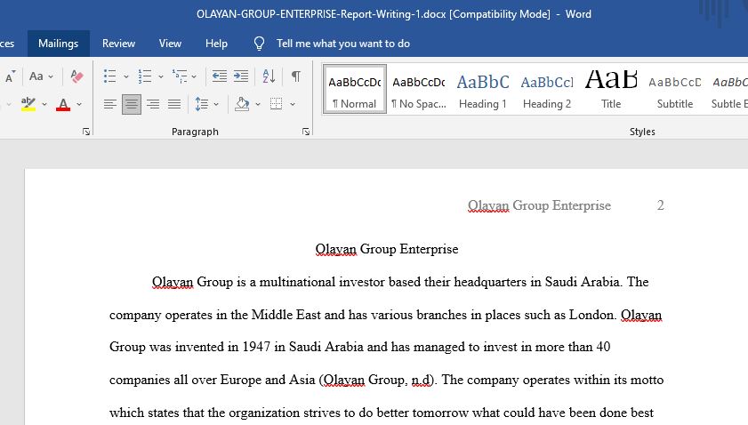Click the Numbering list icon
Image resolution: width=748 pixels, height=425 pixels.
point(145,76)
